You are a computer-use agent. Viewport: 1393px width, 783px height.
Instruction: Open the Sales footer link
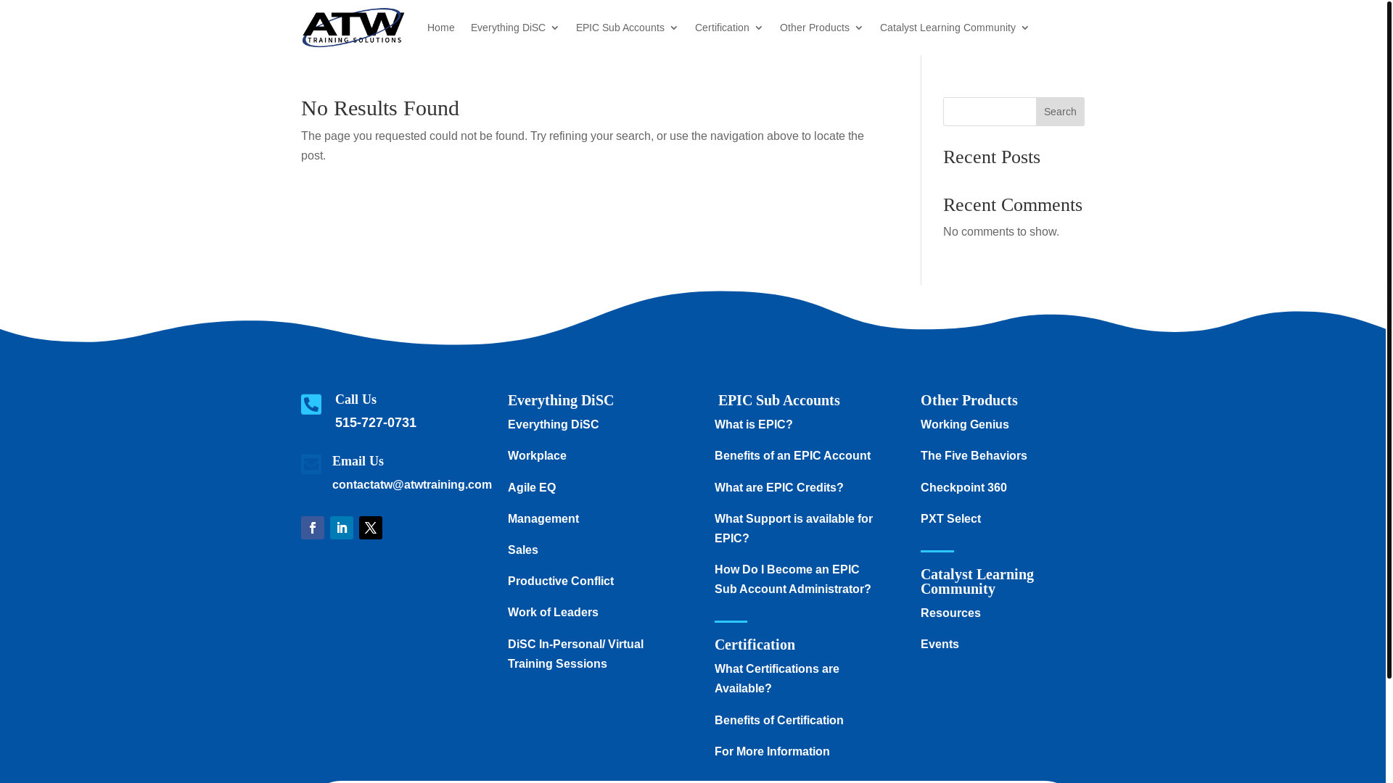[523, 550]
